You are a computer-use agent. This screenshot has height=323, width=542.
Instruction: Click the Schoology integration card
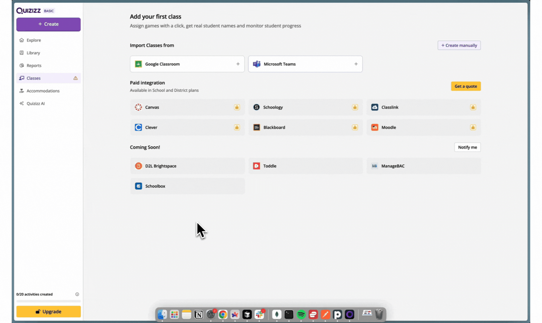(x=305, y=107)
